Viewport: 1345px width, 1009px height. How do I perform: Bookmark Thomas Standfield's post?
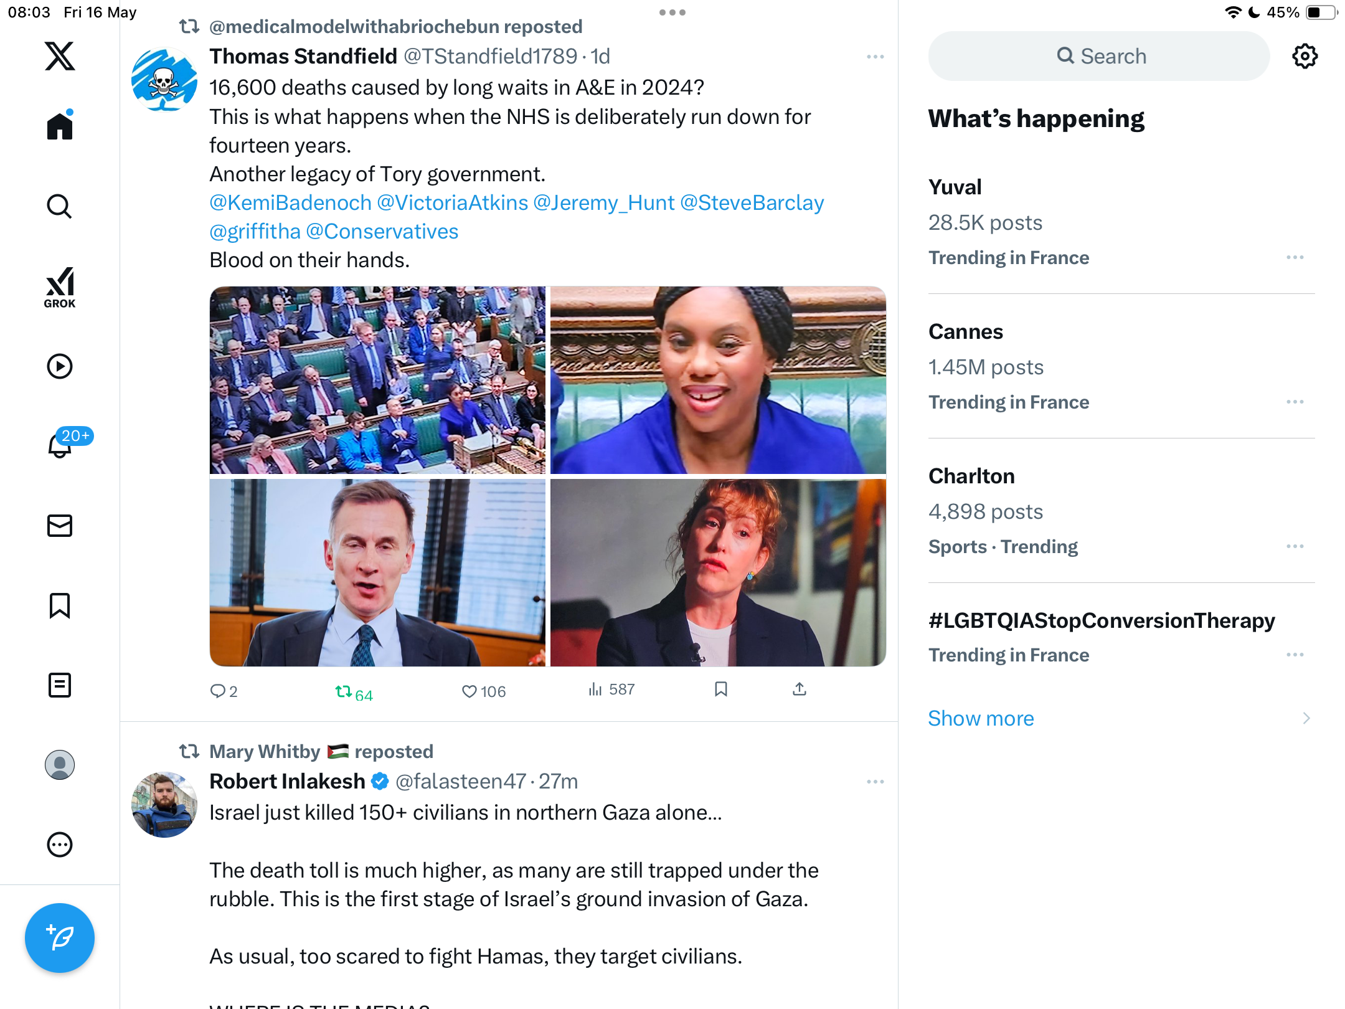[721, 689]
